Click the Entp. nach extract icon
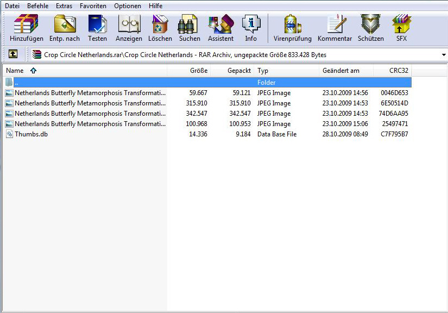The width and height of the screenshot is (448, 313). pyautogui.click(x=65, y=28)
